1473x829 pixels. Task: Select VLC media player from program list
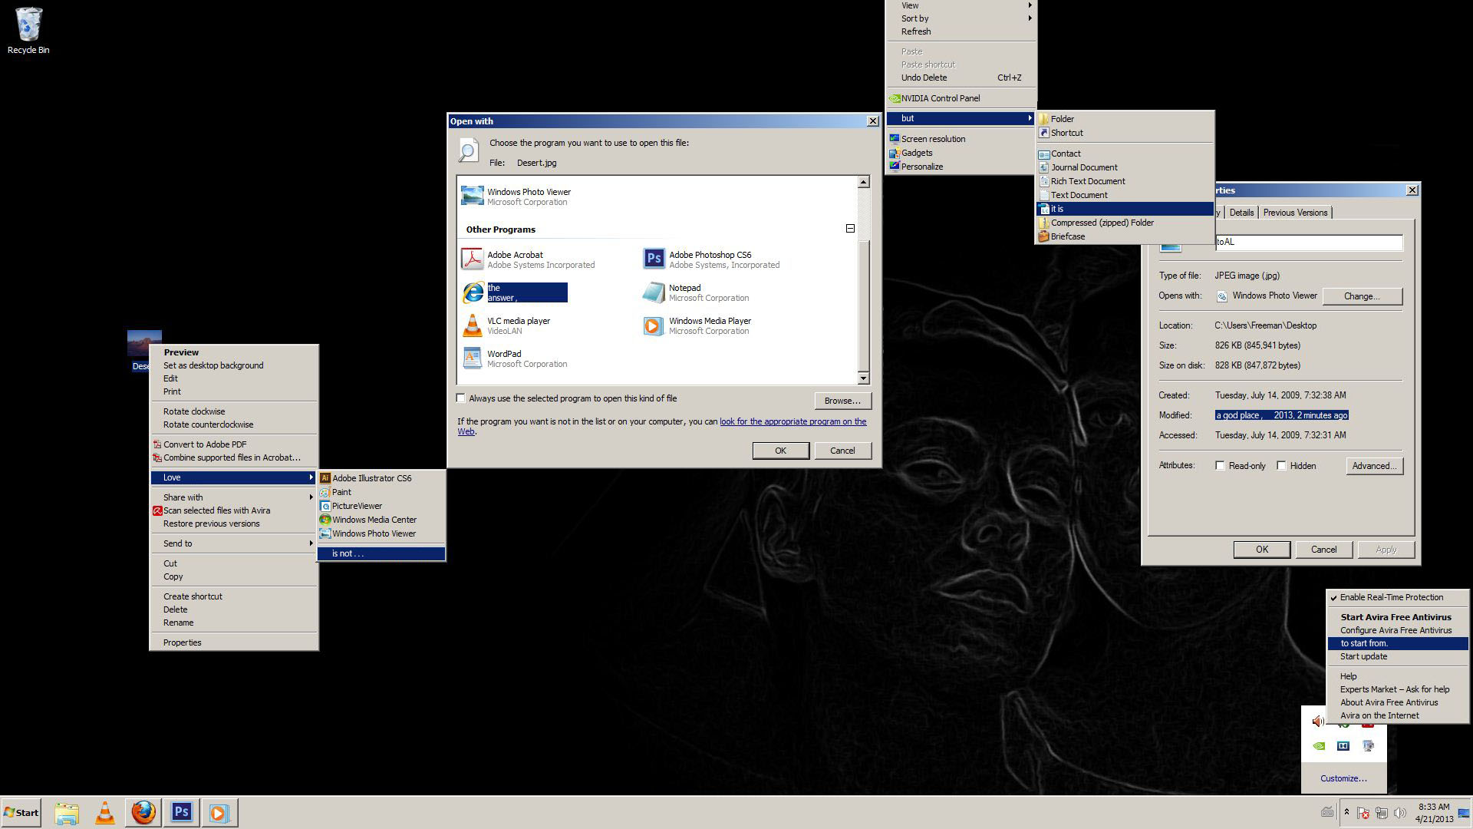click(x=518, y=326)
